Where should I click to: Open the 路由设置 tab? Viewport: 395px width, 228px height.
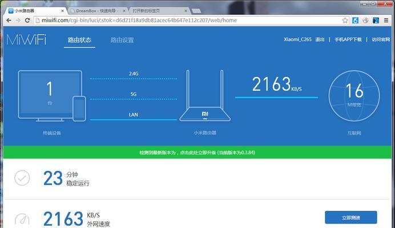[x=122, y=40]
